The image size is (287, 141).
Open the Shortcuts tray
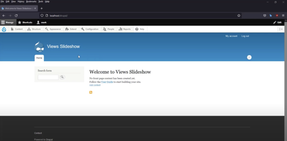[25, 23]
